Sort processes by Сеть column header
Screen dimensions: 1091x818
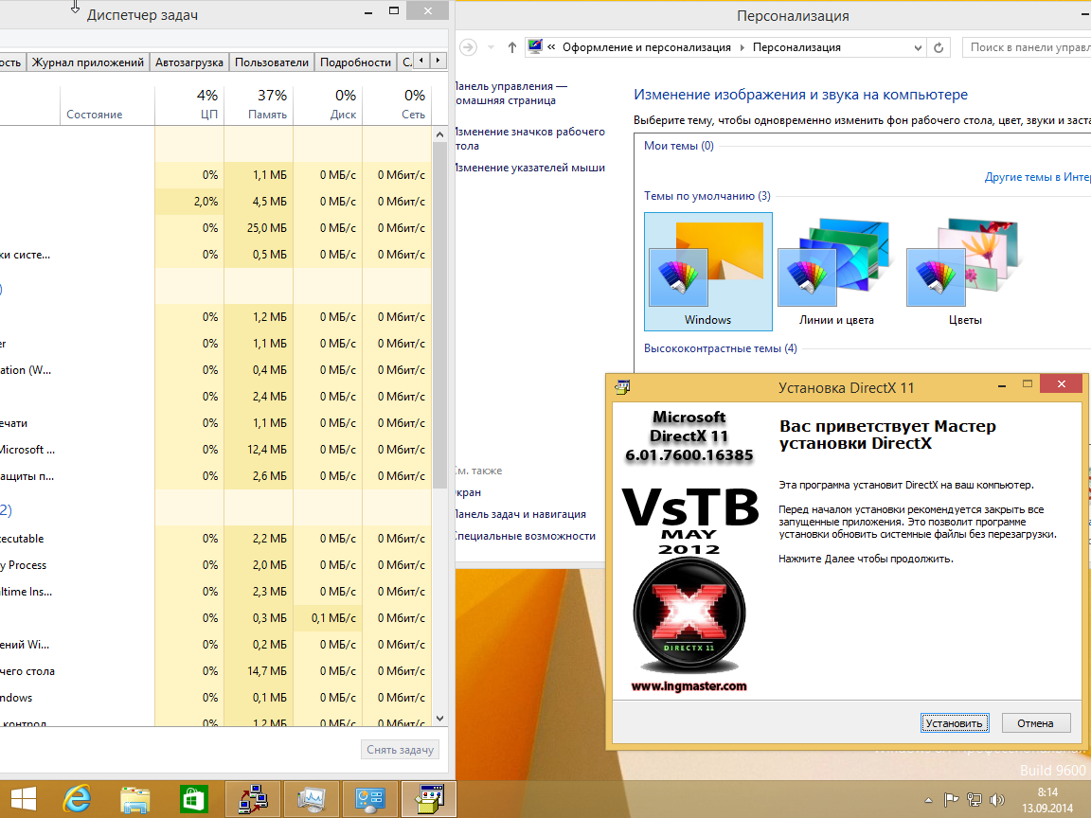click(397, 104)
